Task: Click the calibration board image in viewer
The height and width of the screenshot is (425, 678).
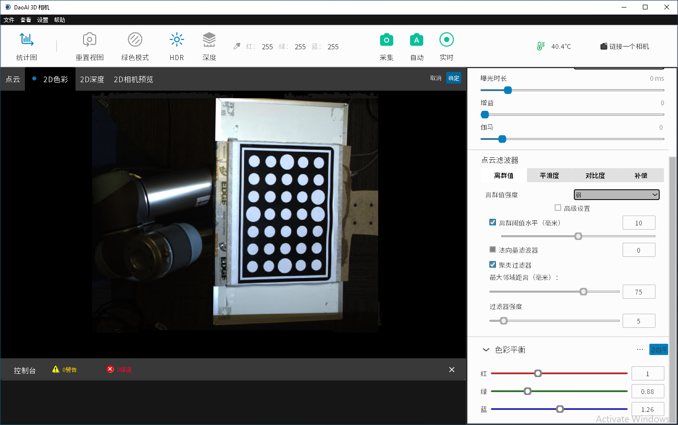Action: pos(286,214)
